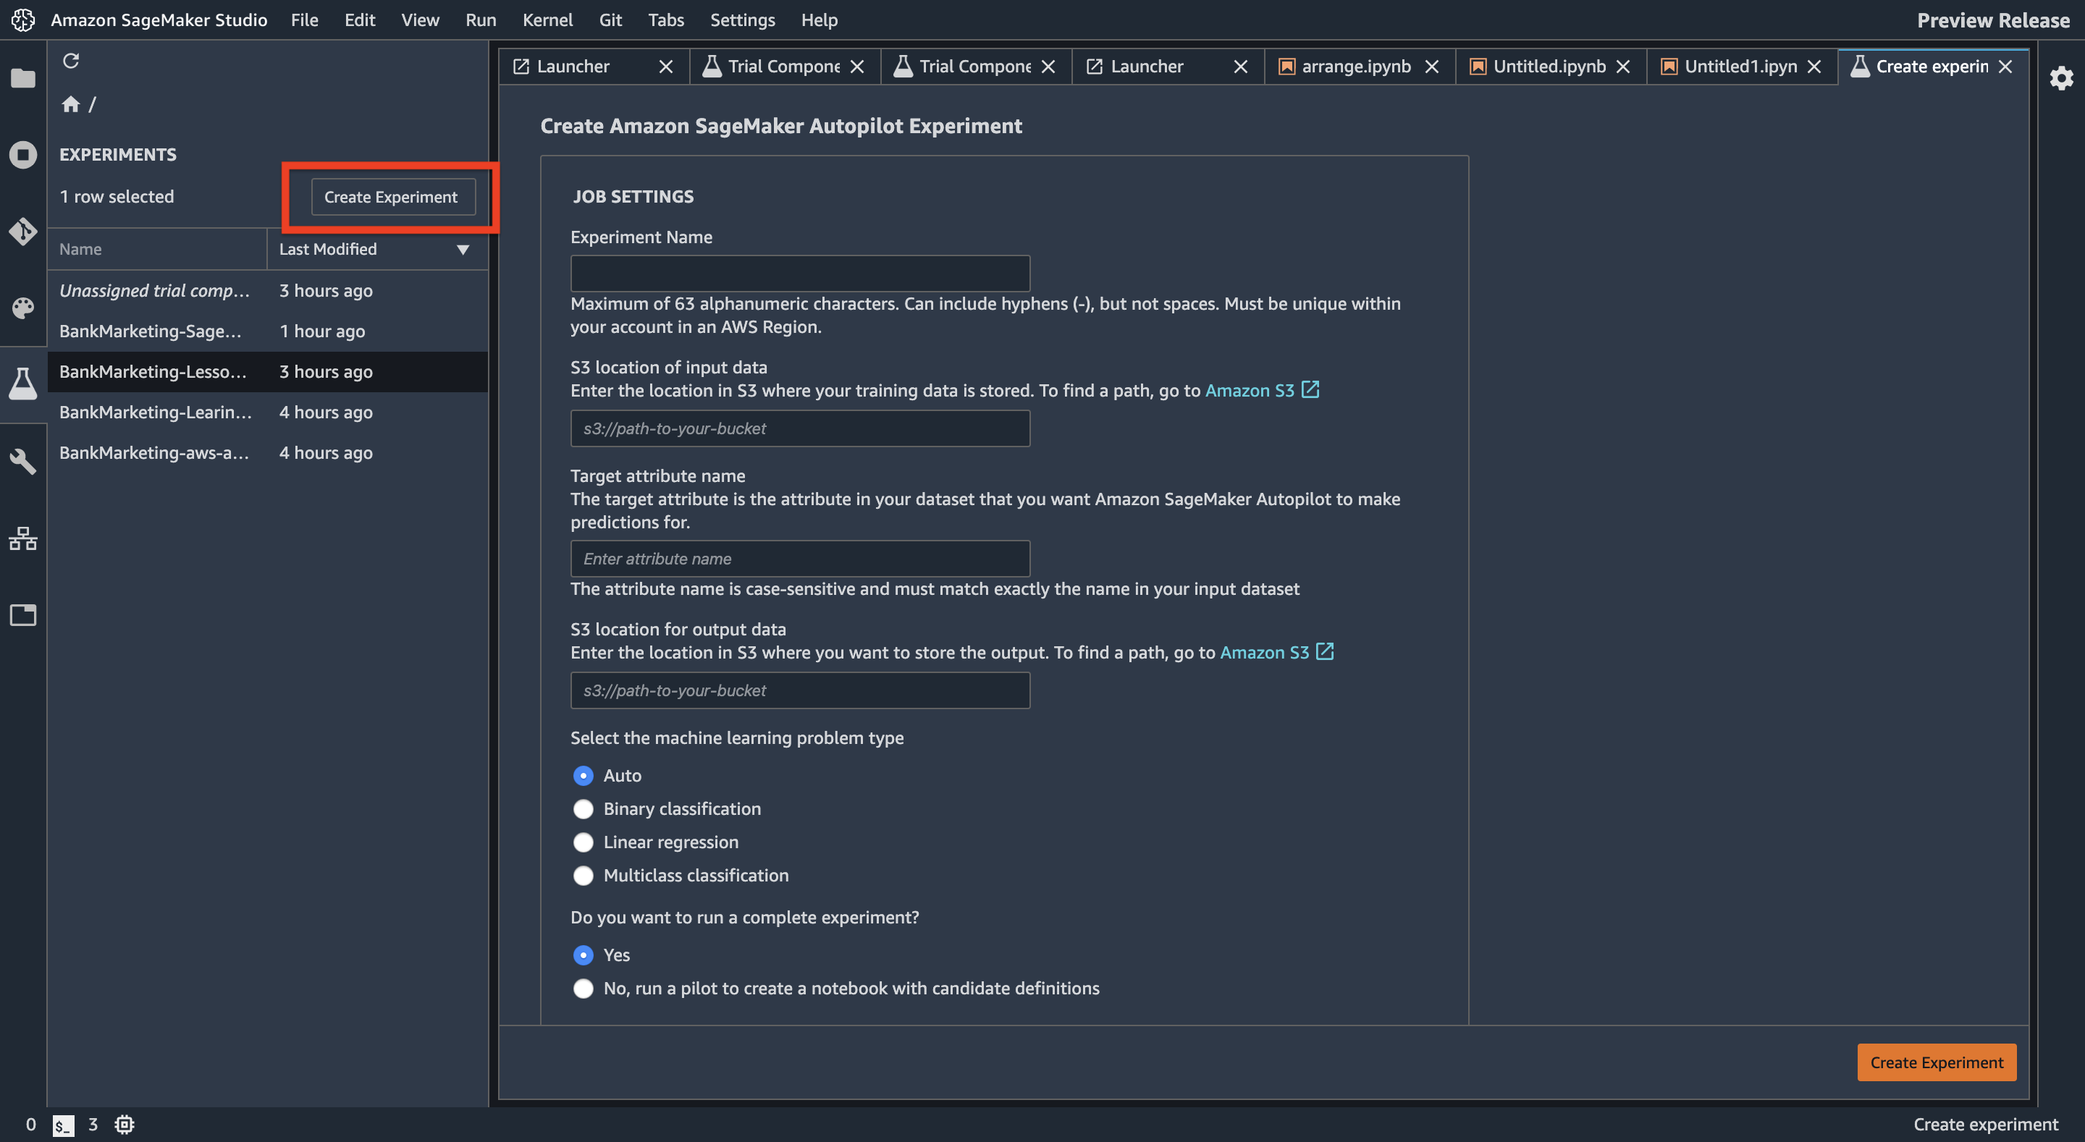Choose No, run a pilot radio option
This screenshot has width=2085, height=1142.
[x=583, y=989]
